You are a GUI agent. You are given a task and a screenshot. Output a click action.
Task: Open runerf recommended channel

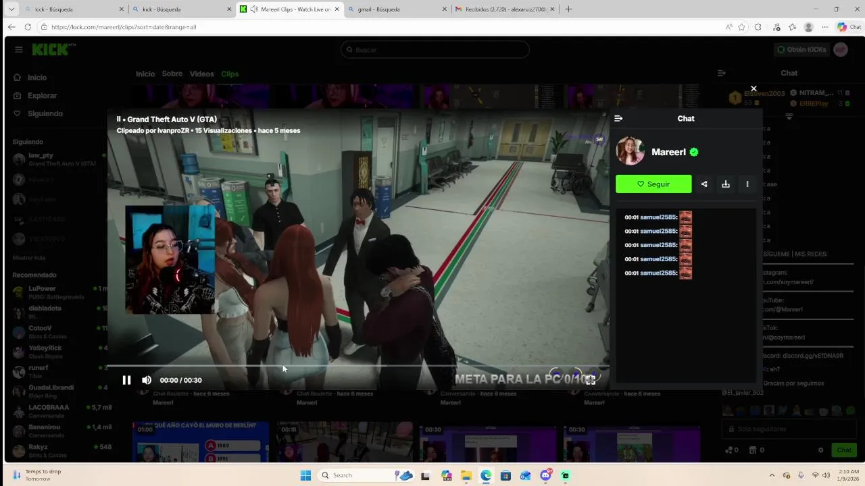coord(59,371)
